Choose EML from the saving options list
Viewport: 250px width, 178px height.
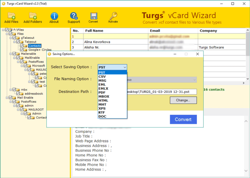[x=112, y=84]
